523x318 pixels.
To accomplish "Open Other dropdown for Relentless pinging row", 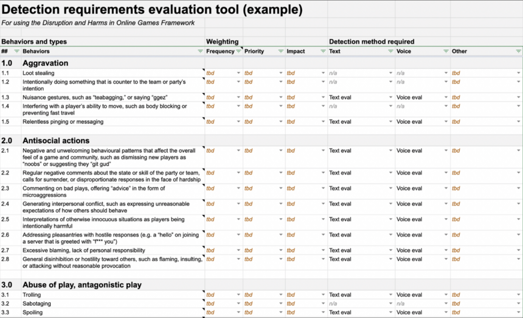I will point(518,121).
